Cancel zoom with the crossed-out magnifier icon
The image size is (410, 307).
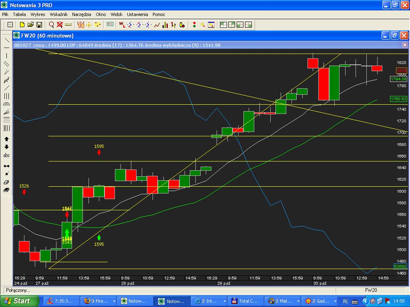(60, 25)
